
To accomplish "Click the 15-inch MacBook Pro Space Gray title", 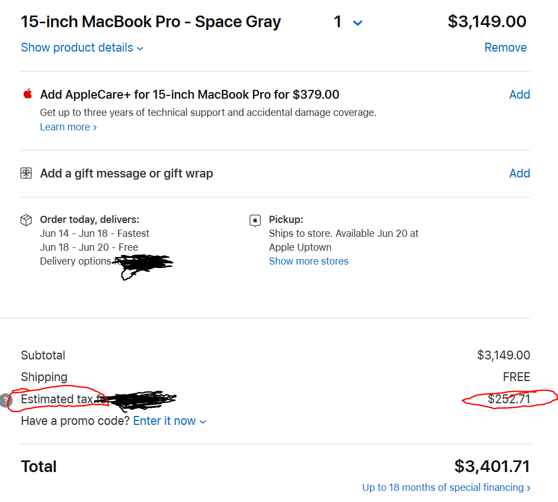I will pyautogui.click(x=150, y=22).
